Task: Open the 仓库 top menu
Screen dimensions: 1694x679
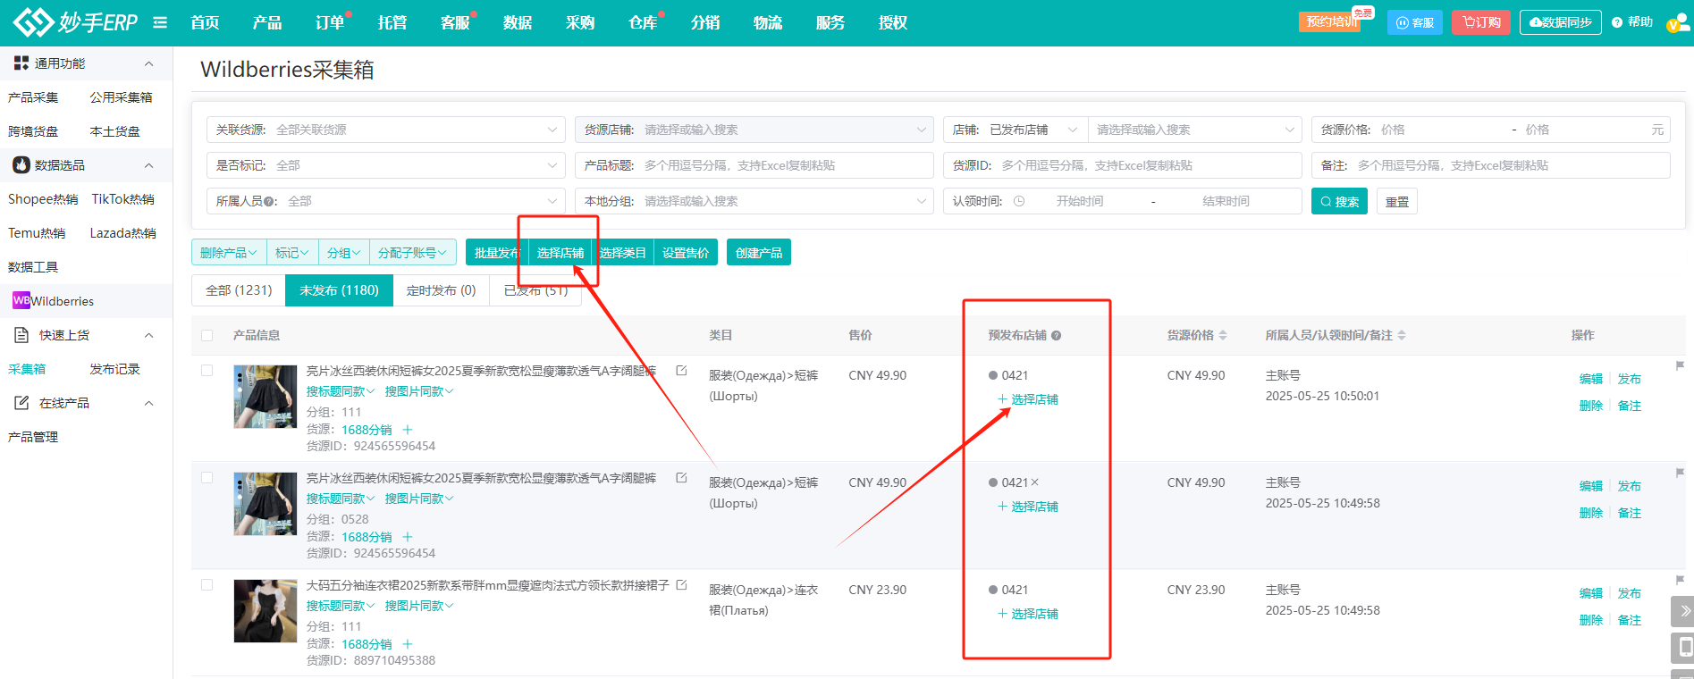Action: [643, 22]
